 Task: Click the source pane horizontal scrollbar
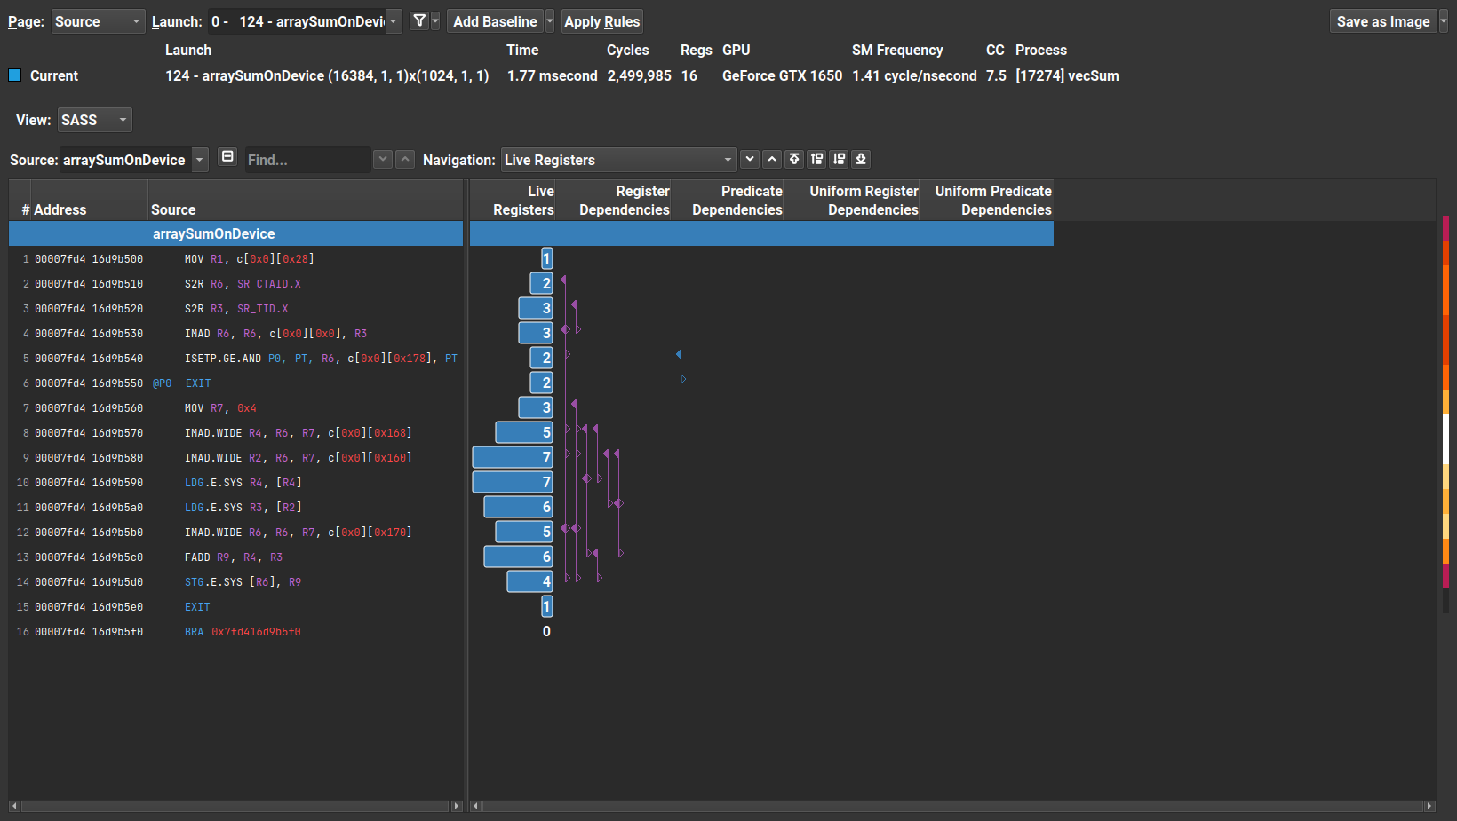coord(235,806)
